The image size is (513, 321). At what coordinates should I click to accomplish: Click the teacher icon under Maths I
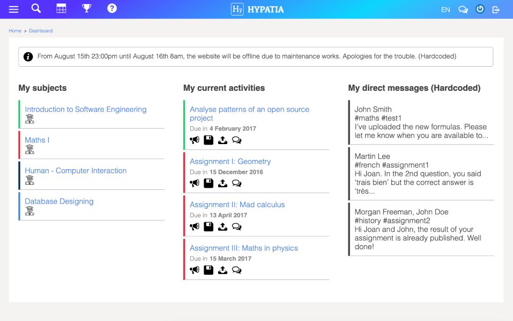(29, 149)
